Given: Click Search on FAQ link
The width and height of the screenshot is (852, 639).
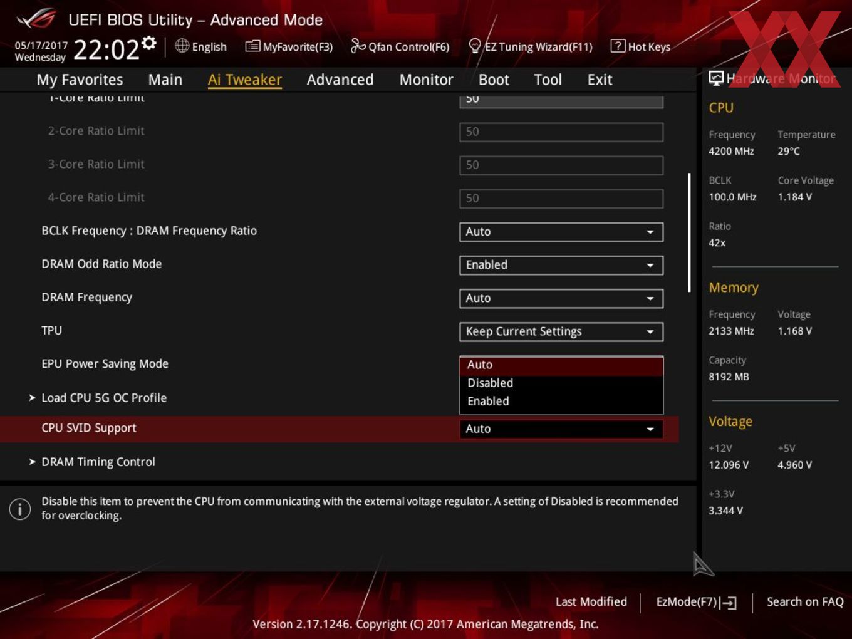Looking at the screenshot, I should click(805, 601).
